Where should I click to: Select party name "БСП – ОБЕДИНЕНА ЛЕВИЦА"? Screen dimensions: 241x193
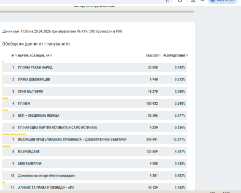[x=39, y=115]
